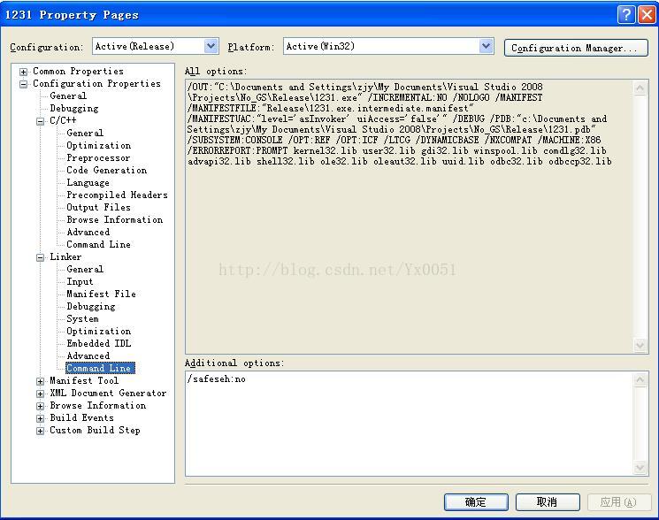Select General under C/C++
Screen dimensions: 659x520
[x=85, y=134]
